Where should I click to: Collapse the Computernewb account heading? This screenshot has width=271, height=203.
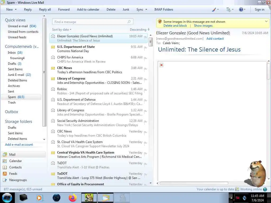pyautogui.click(x=22, y=47)
